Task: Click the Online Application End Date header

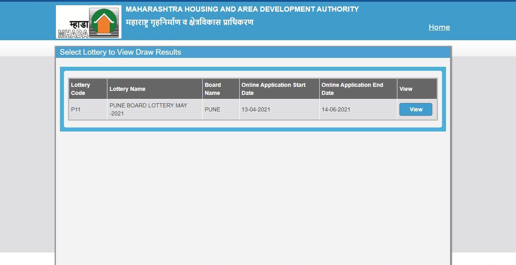Action: click(x=352, y=88)
